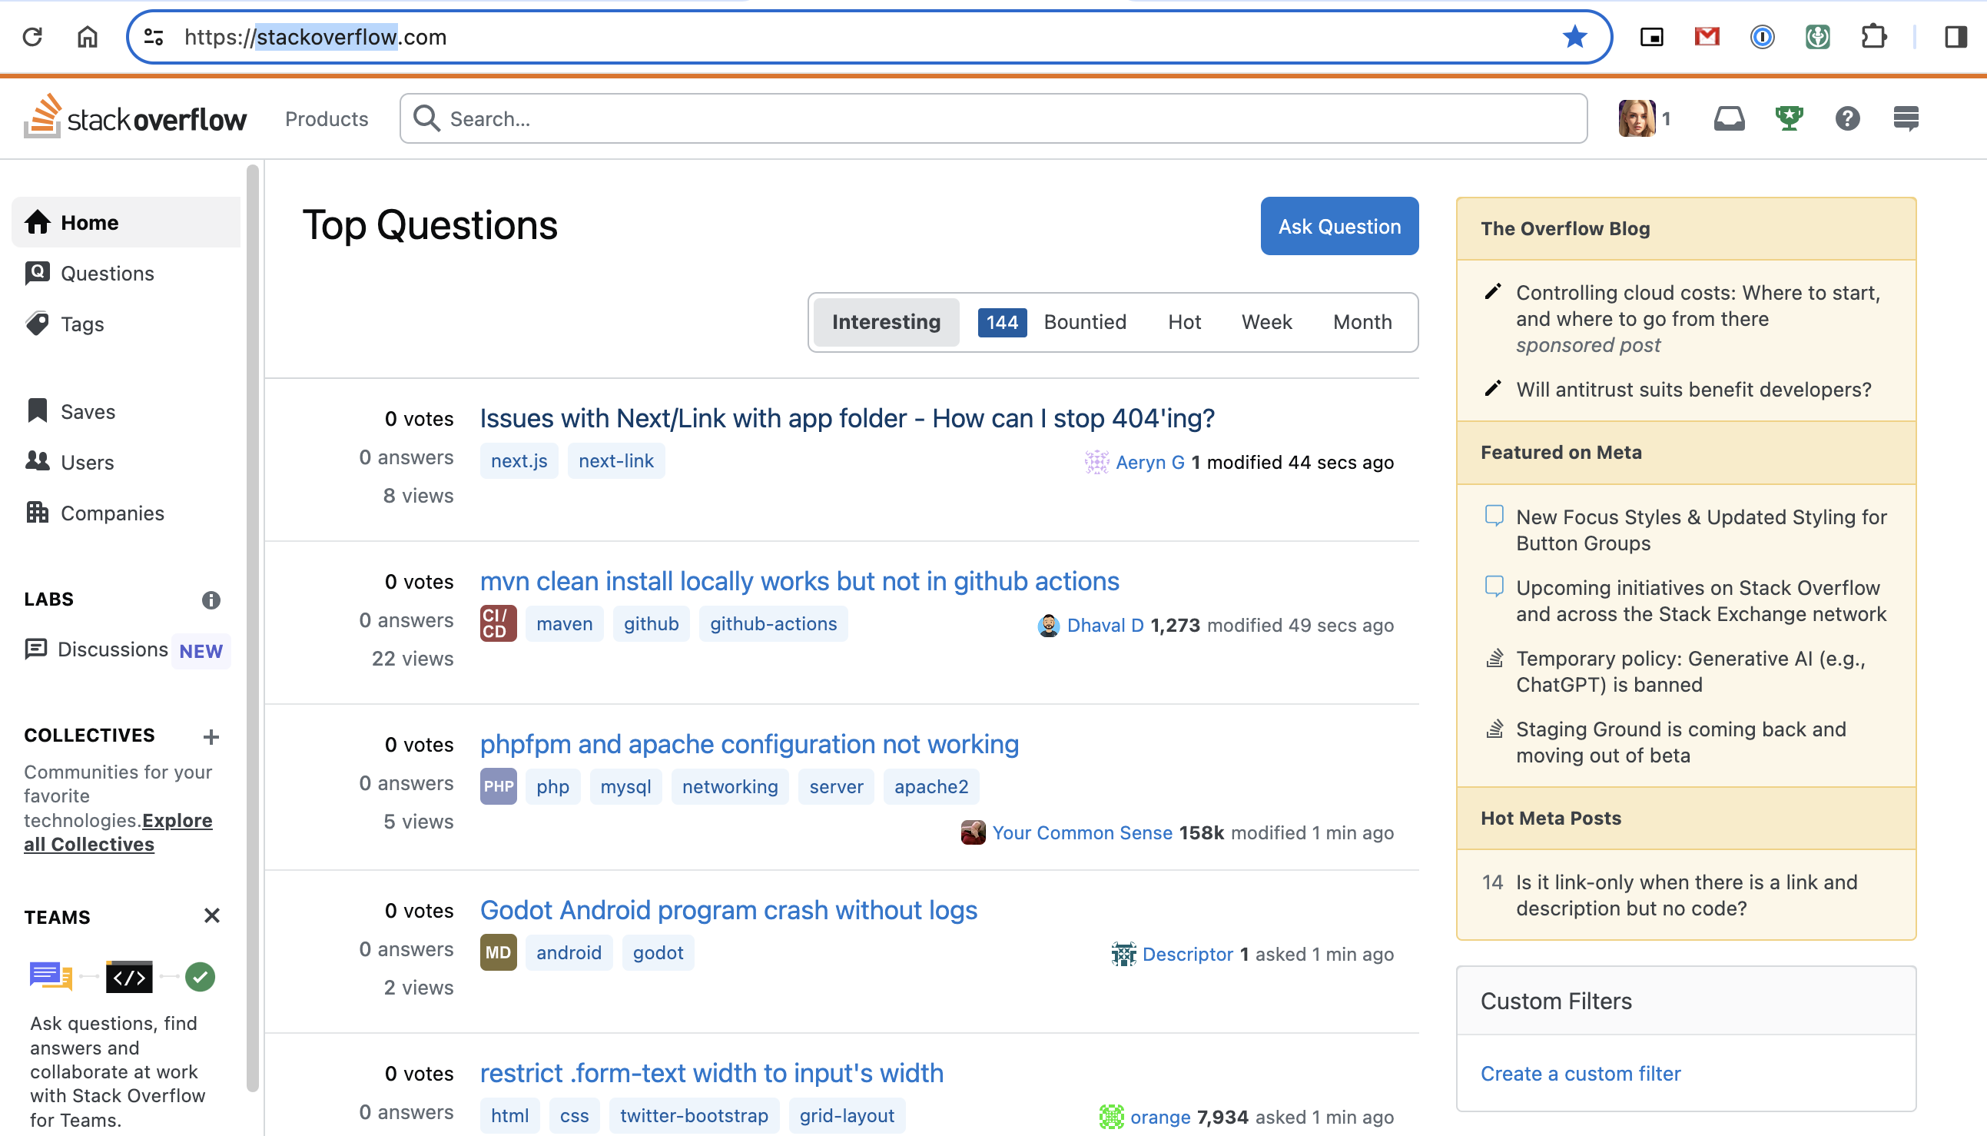Open Aeryn G's user avatar

coord(1096,462)
